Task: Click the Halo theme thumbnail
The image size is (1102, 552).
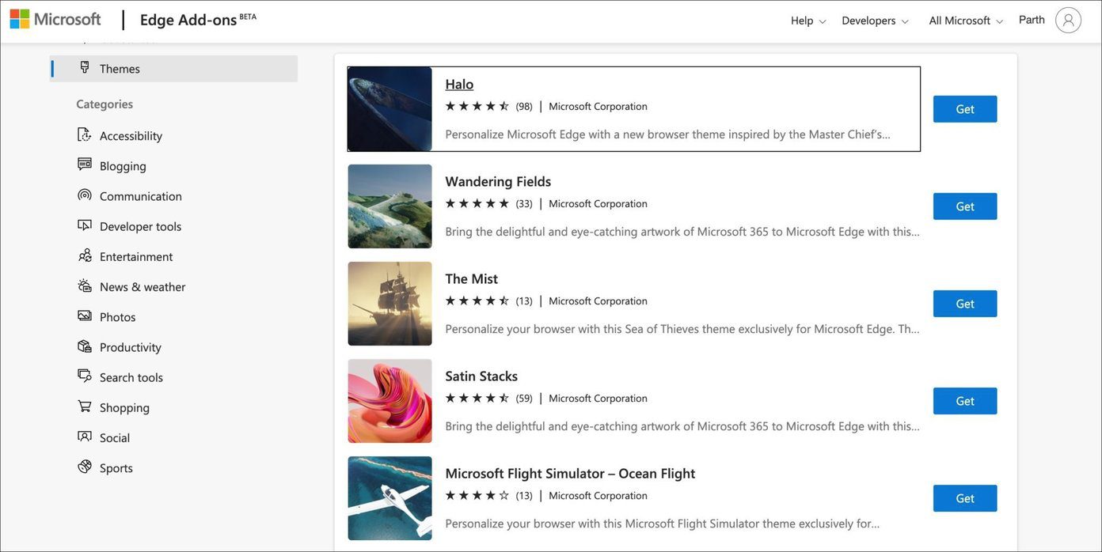Action: coord(390,109)
